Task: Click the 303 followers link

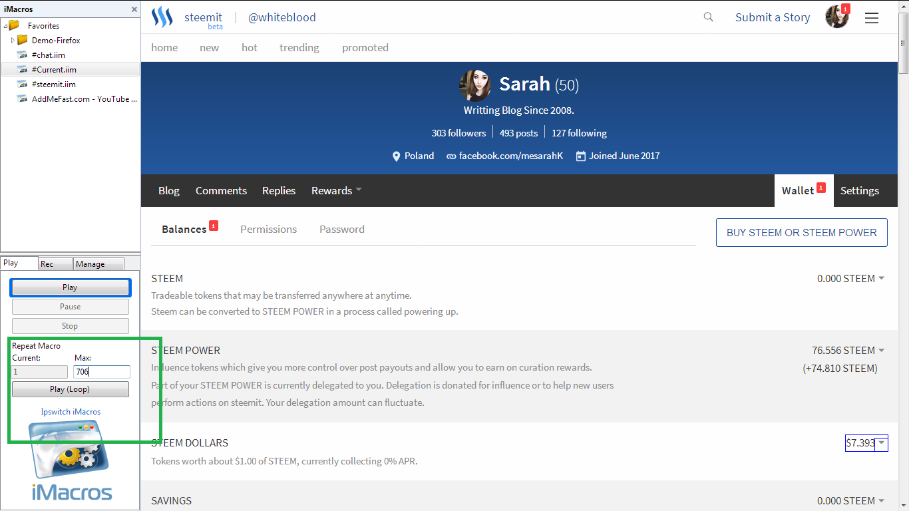Action: tap(458, 133)
